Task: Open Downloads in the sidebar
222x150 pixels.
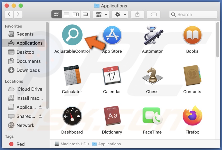Action: [23, 70]
